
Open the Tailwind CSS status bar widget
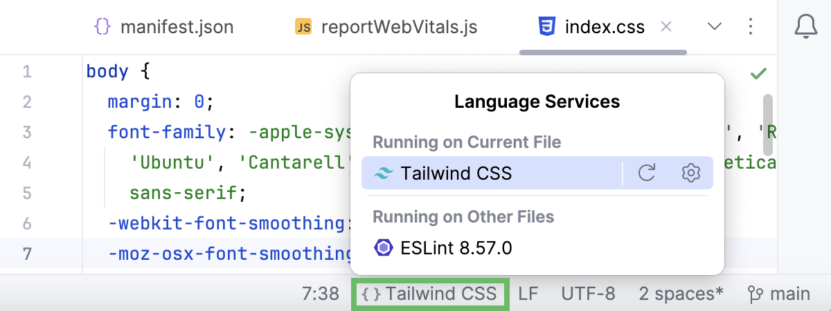(431, 294)
